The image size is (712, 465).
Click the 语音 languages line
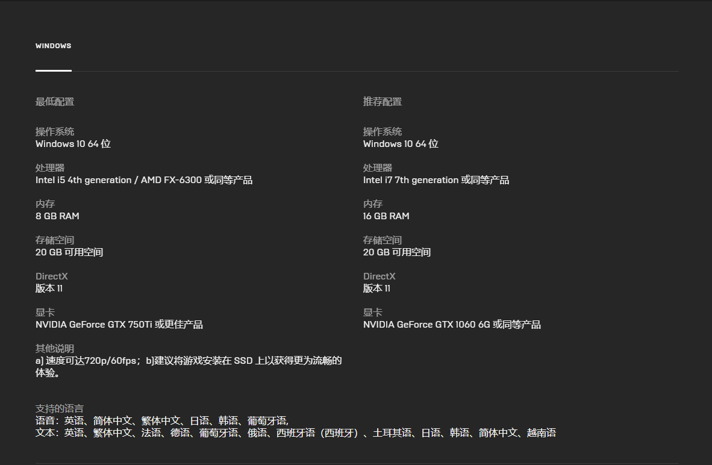click(x=162, y=421)
